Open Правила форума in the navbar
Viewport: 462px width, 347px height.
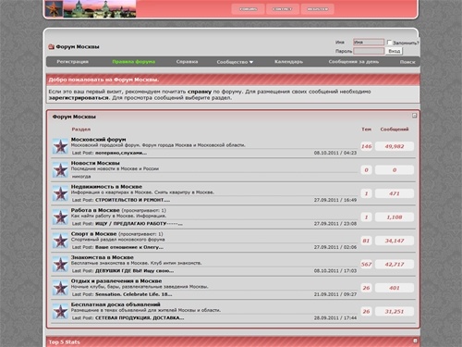(x=134, y=62)
